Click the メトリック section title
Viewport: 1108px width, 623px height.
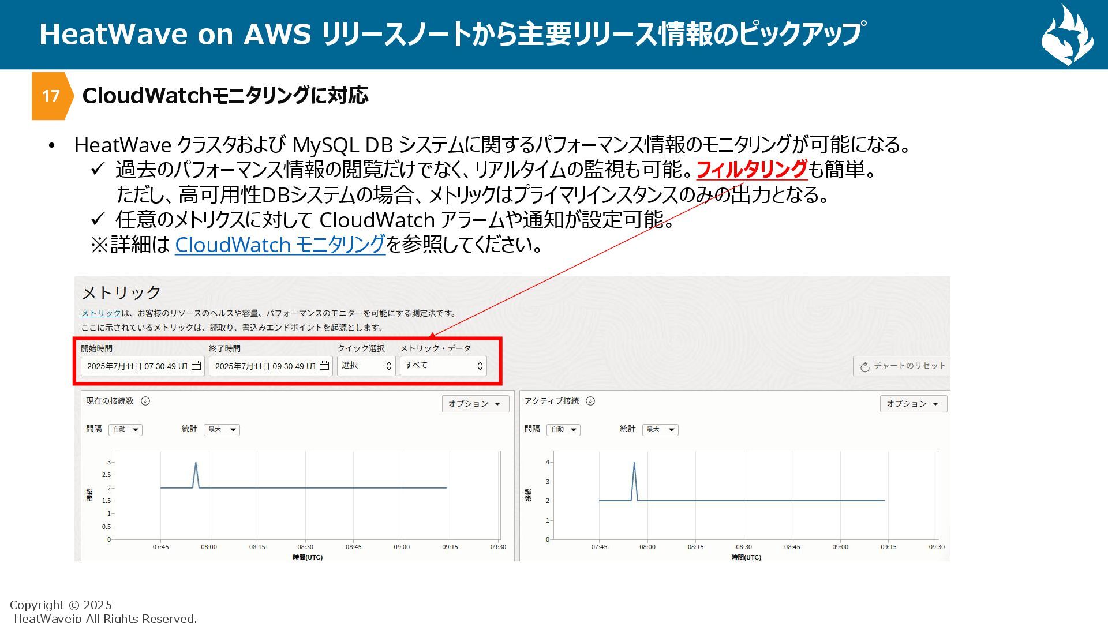point(121,292)
